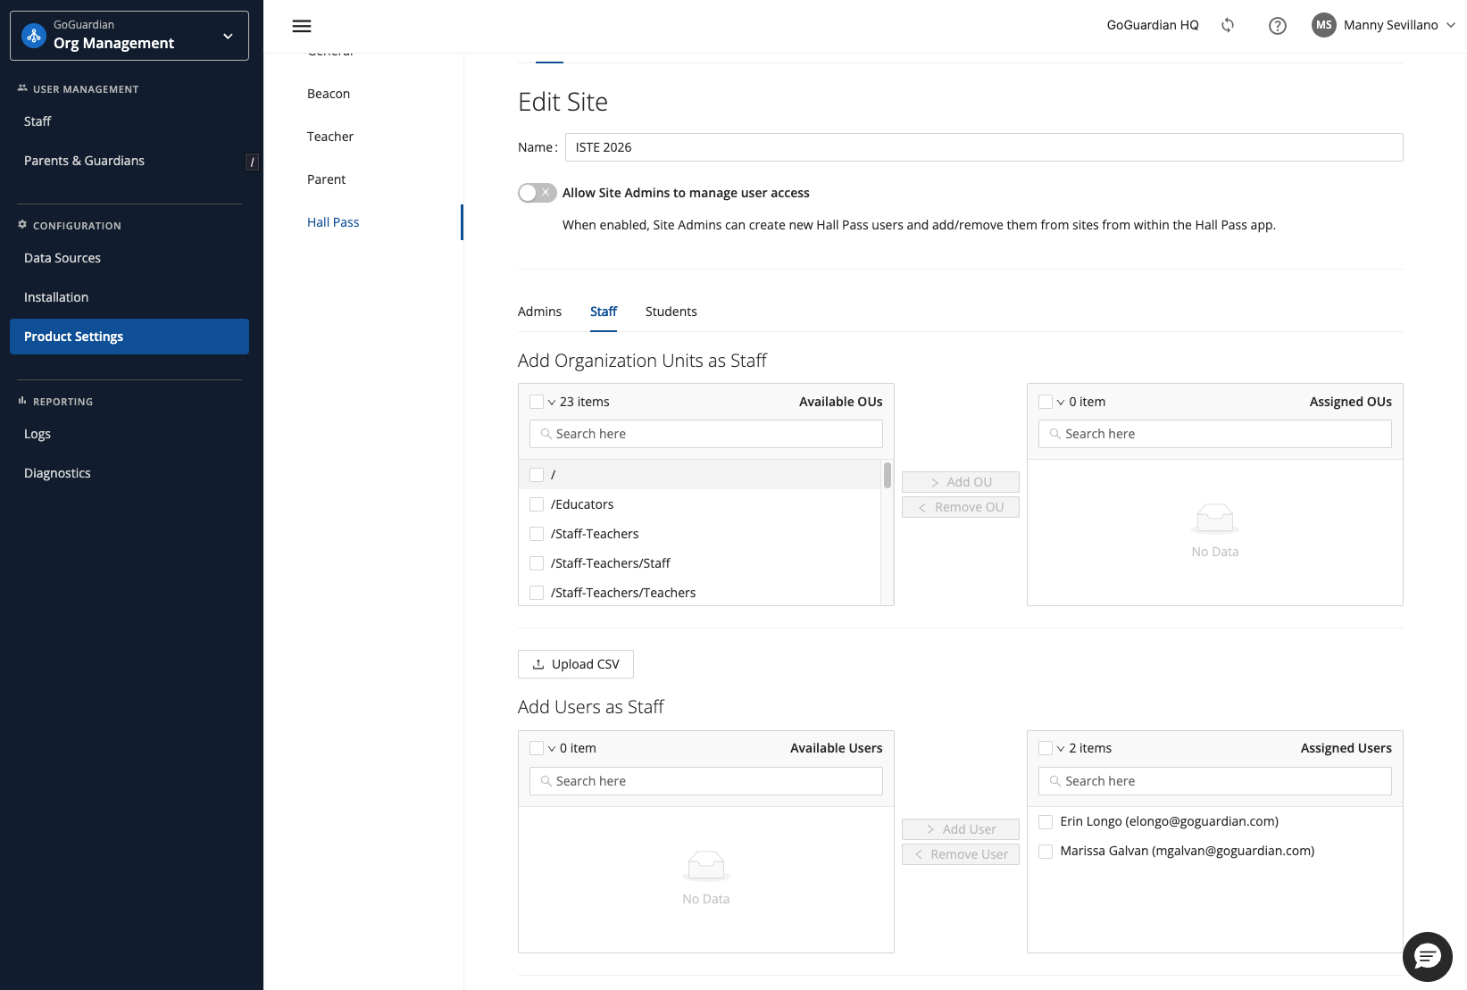This screenshot has height=990, width=1467.
Task: Click the Add OU button
Action: [x=961, y=482]
